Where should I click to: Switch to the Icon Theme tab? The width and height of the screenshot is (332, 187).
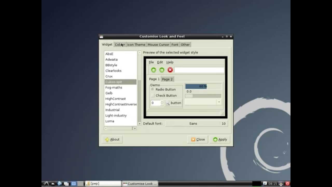pyautogui.click(x=136, y=45)
